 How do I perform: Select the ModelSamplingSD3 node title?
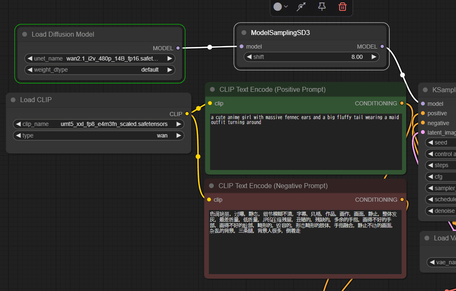point(281,33)
